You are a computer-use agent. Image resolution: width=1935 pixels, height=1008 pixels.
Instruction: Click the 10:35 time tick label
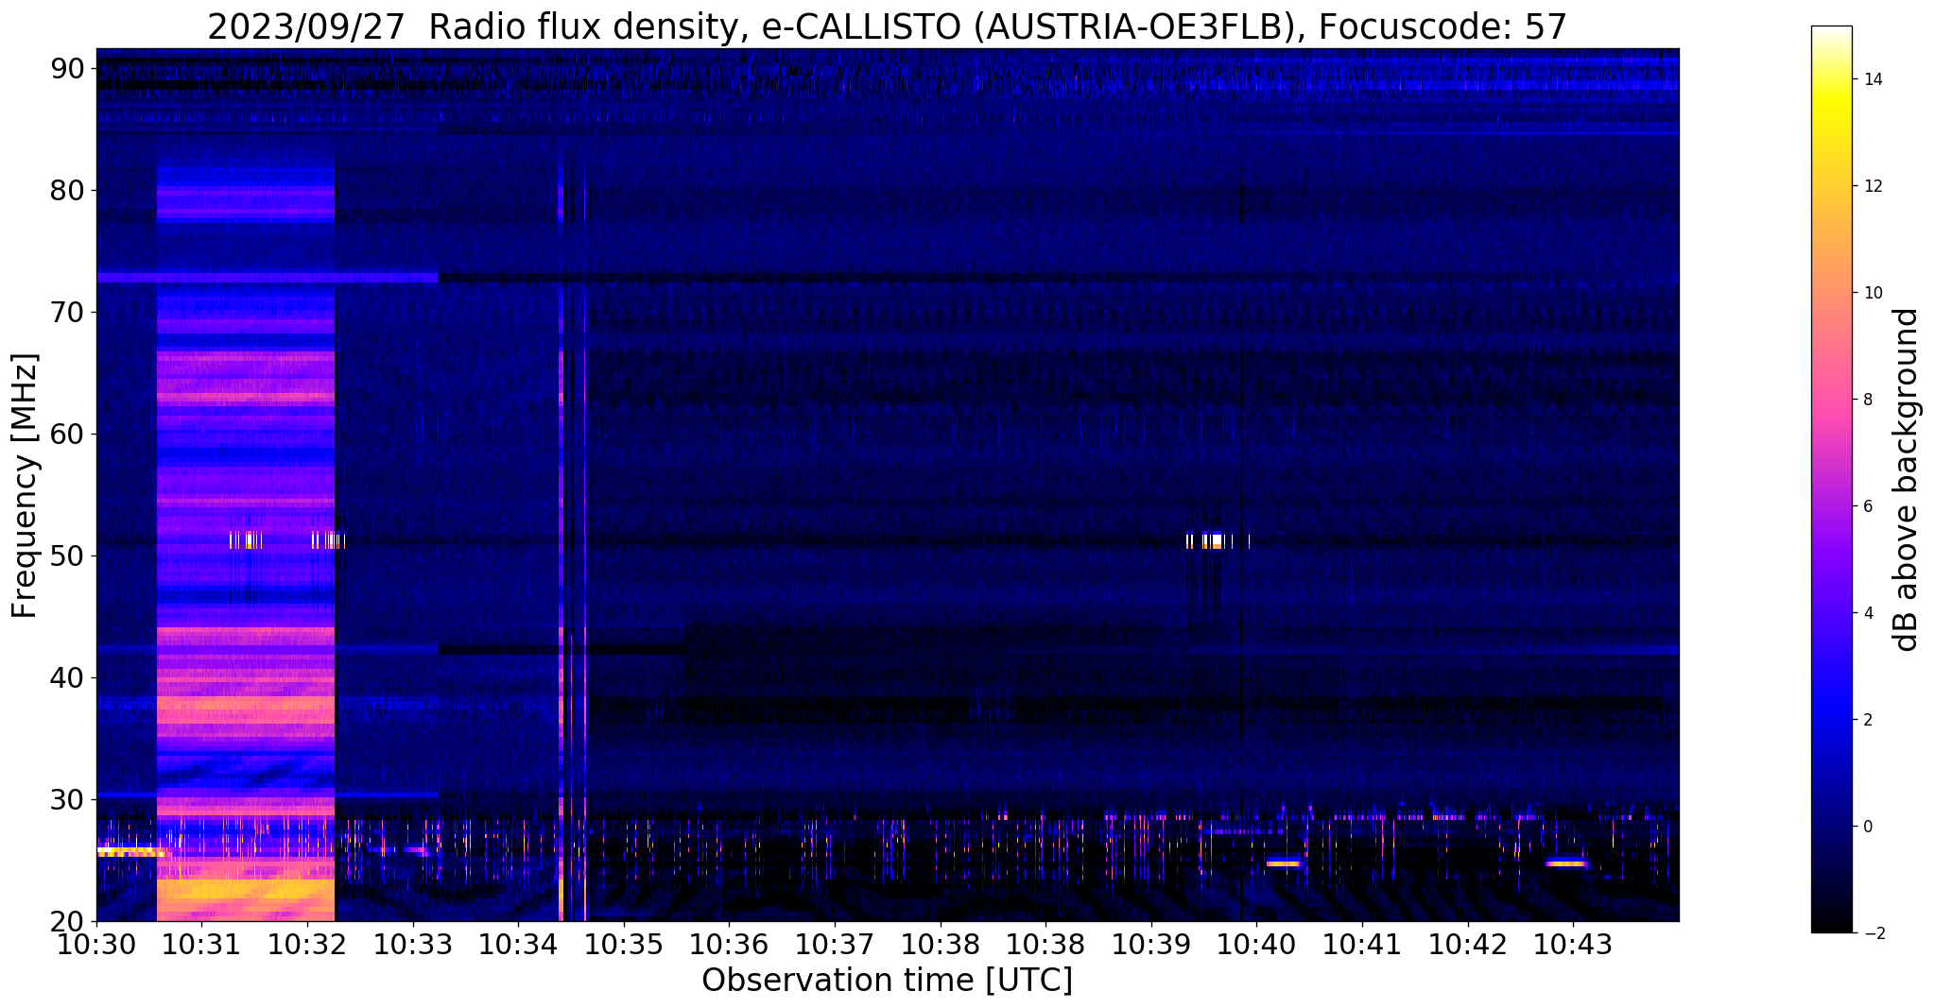point(624,946)
